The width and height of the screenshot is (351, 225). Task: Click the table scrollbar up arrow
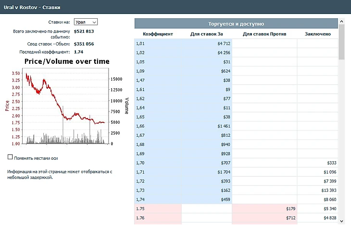click(x=342, y=22)
